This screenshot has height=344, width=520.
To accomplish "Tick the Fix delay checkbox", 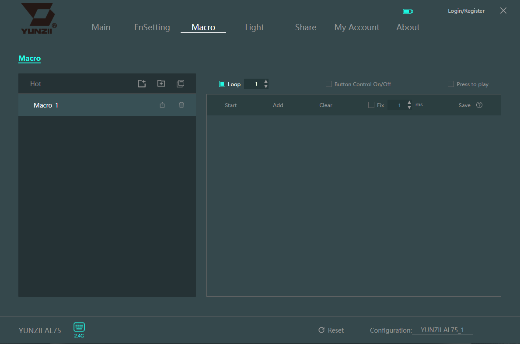I will tap(371, 105).
